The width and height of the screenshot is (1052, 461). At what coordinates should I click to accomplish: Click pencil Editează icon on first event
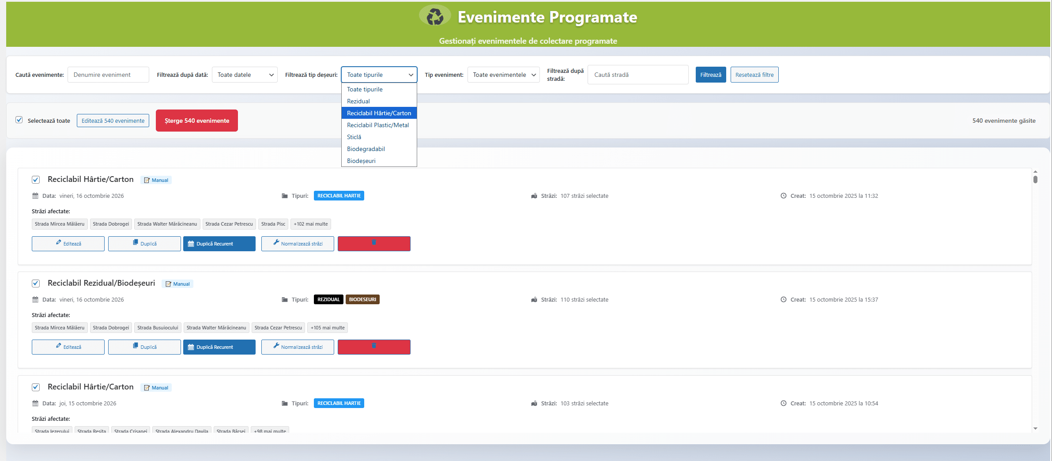point(59,243)
